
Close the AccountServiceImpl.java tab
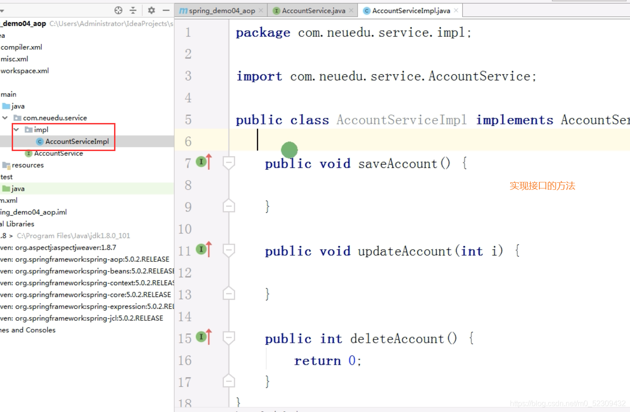click(456, 10)
